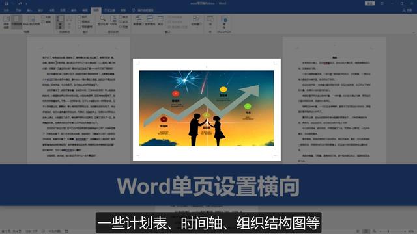The image size is (417, 234).
Task: Click the left portrait text page
Action: (78, 100)
